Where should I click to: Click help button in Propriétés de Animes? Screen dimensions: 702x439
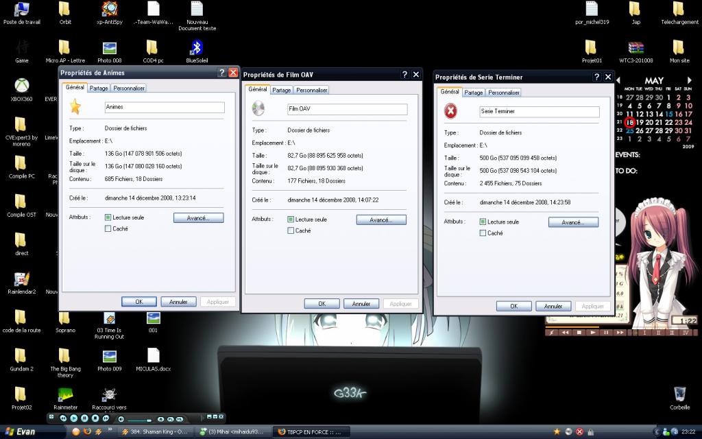pyautogui.click(x=221, y=73)
